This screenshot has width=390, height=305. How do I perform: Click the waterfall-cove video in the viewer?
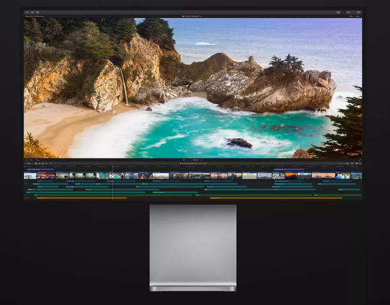click(193, 88)
